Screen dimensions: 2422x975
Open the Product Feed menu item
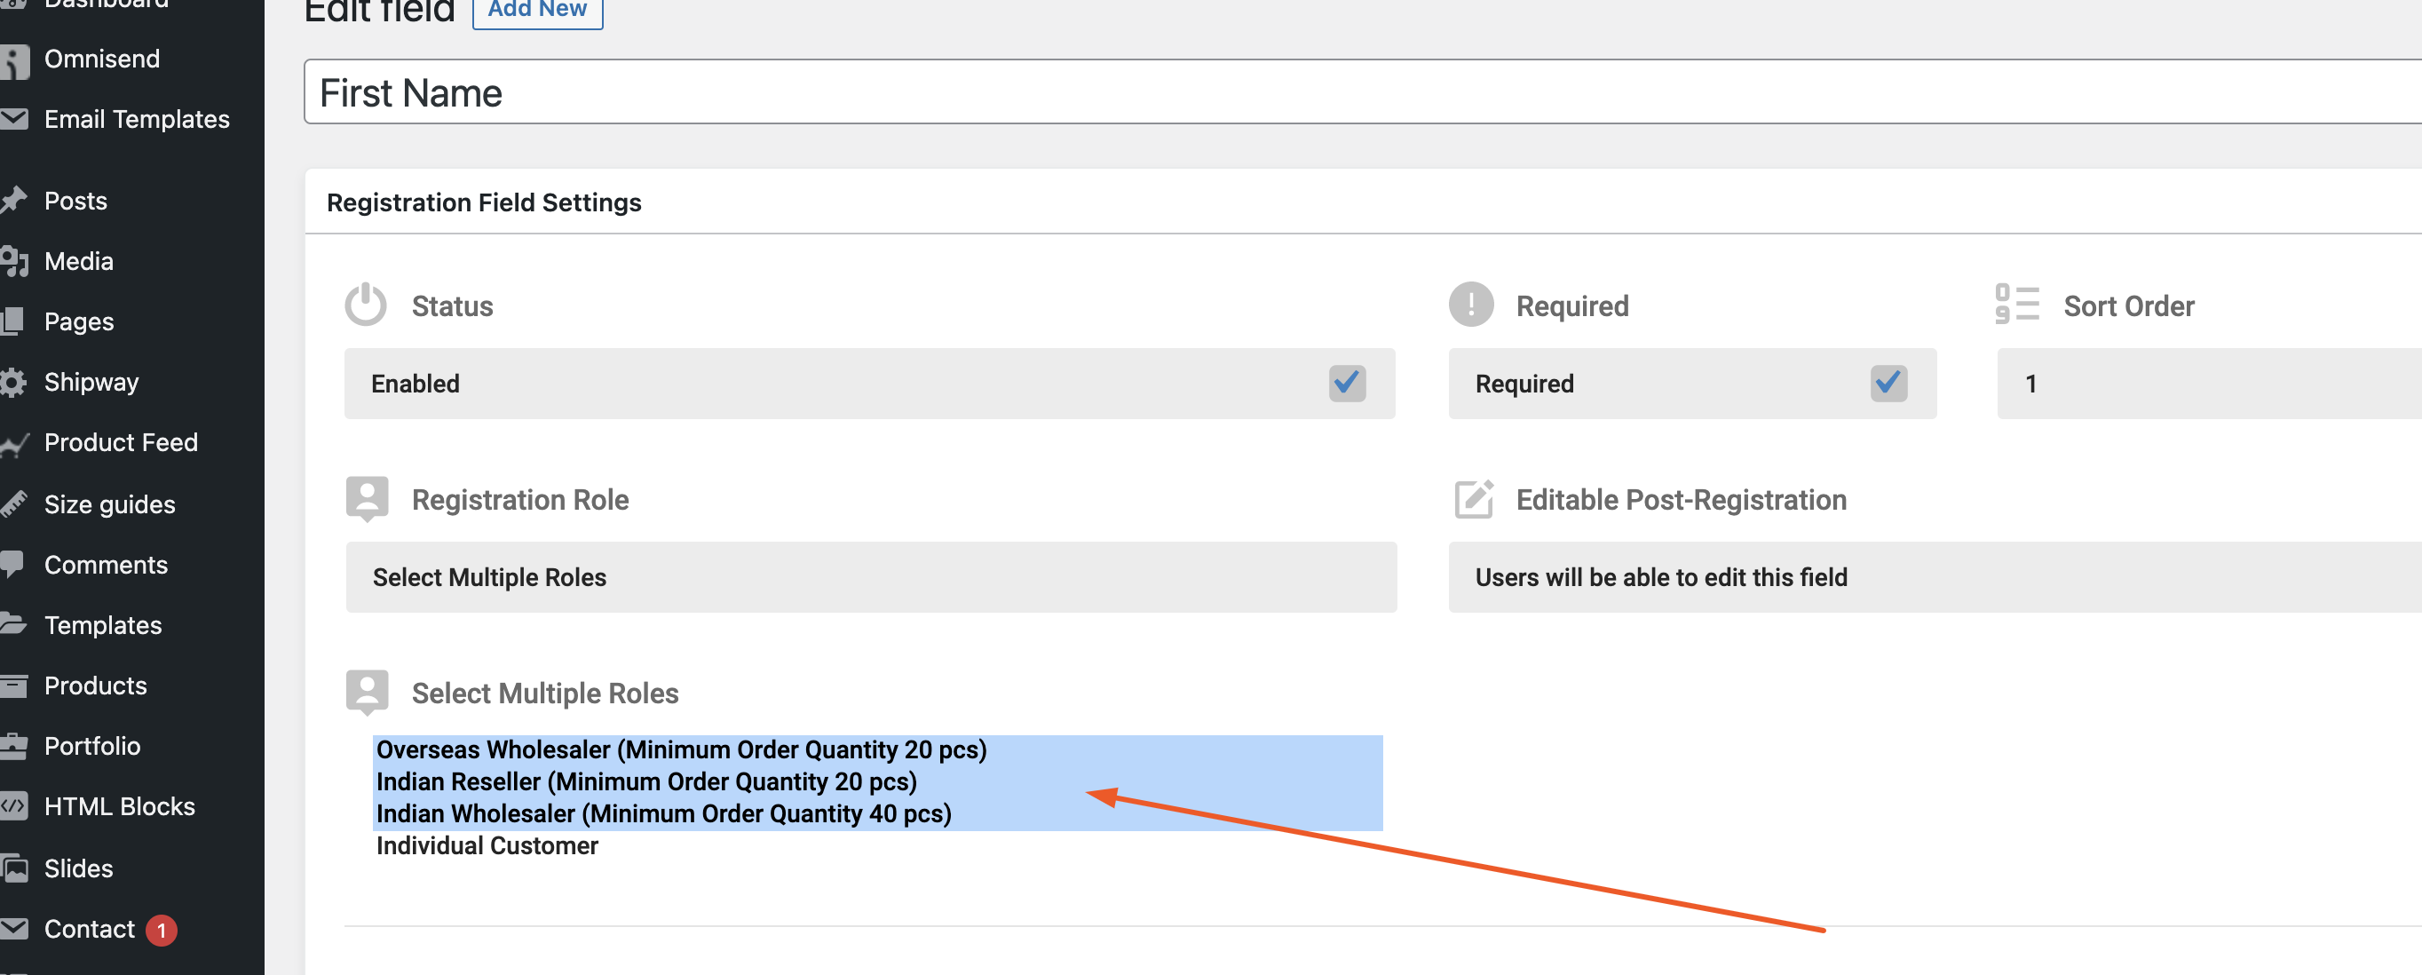tap(121, 442)
